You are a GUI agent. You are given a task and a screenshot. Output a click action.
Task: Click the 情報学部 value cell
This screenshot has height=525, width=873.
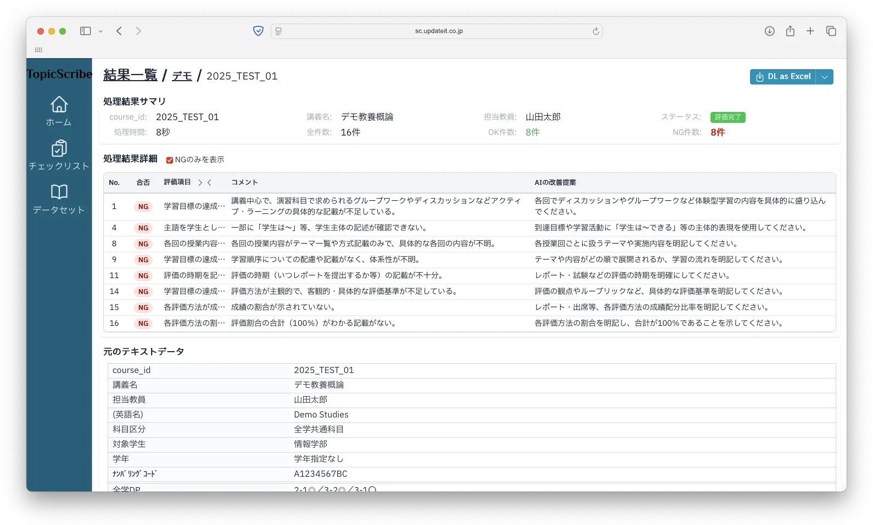pyautogui.click(x=311, y=444)
